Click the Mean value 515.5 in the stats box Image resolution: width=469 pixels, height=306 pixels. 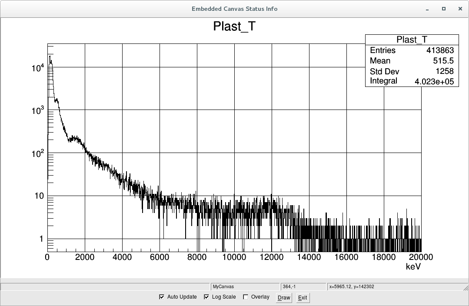click(443, 61)
